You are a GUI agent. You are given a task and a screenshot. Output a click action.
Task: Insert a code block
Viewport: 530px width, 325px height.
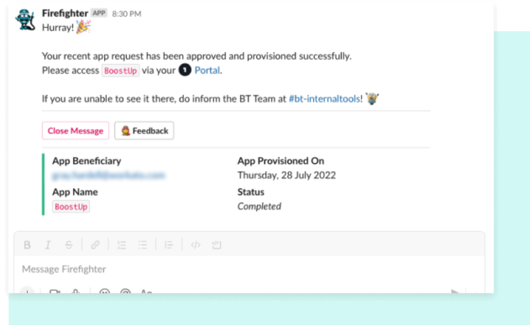[x=216, y=245]
